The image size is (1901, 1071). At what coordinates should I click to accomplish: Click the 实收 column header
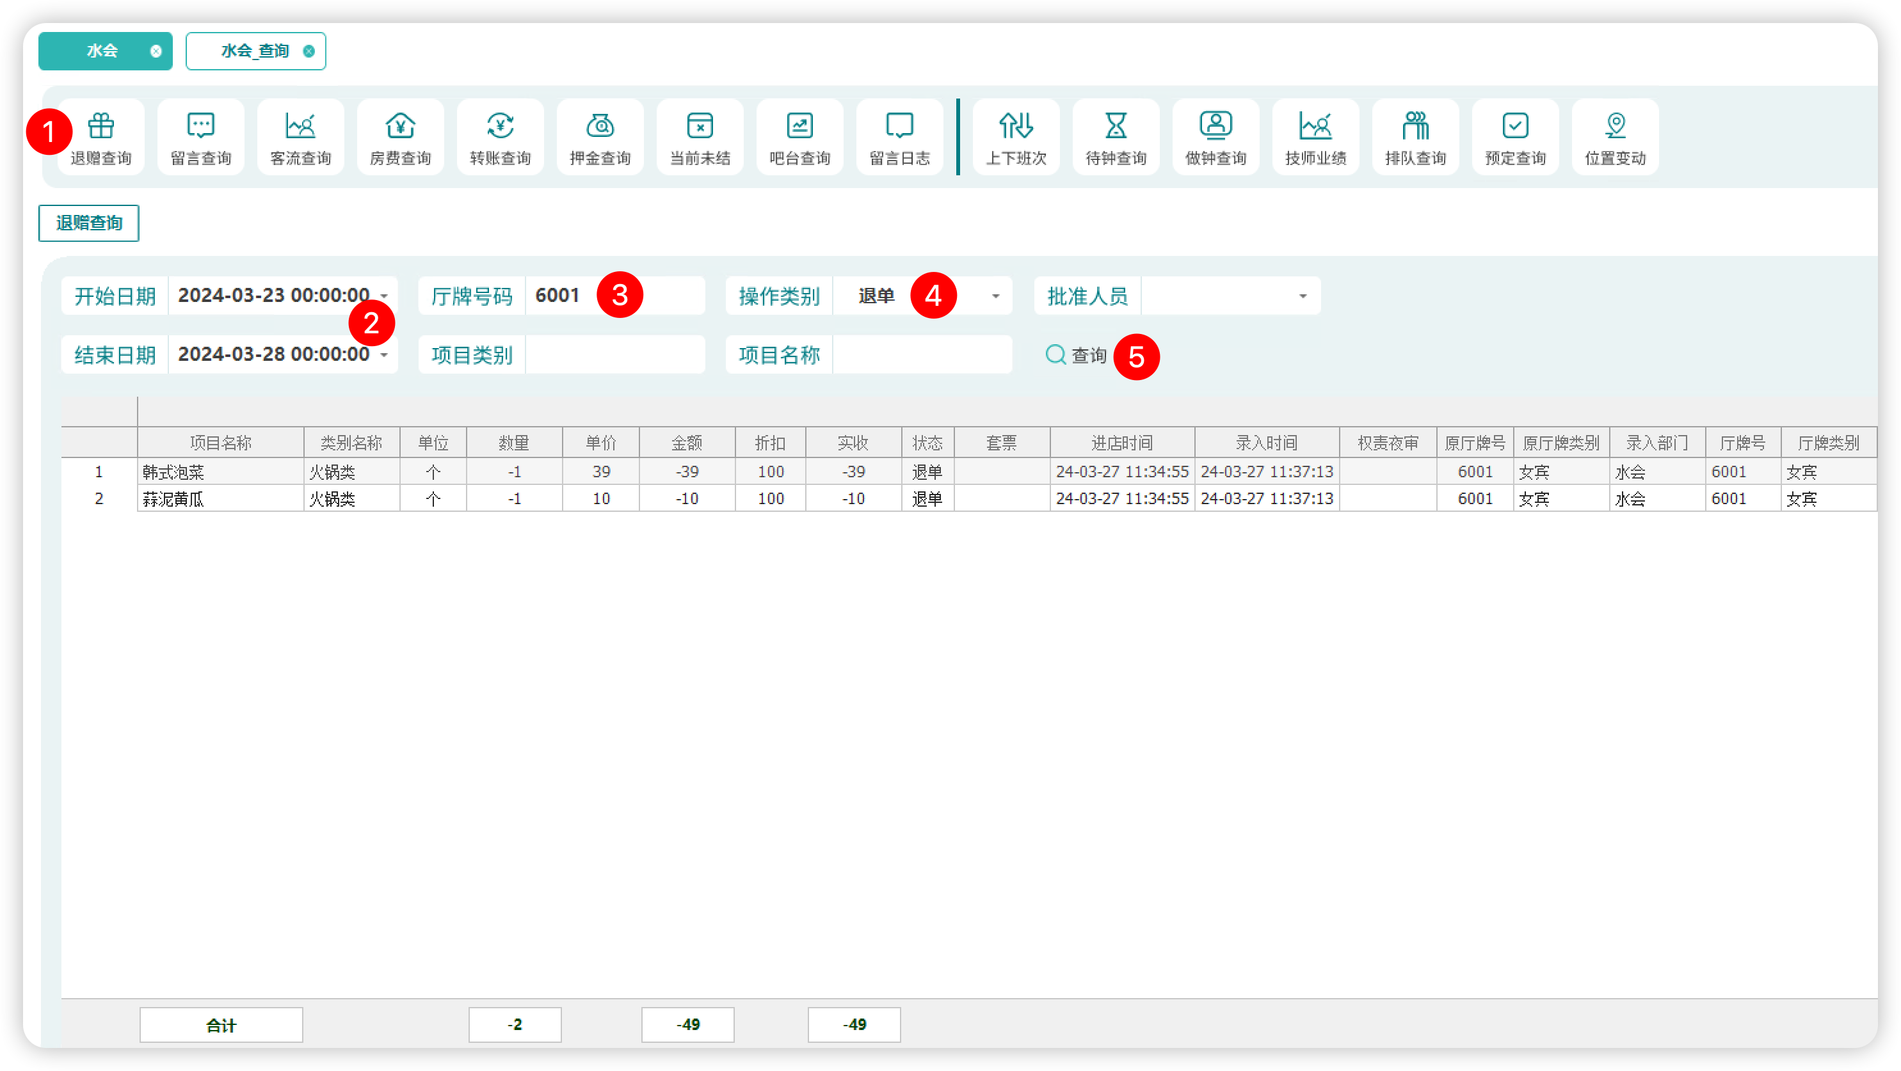tap(853, 443)
